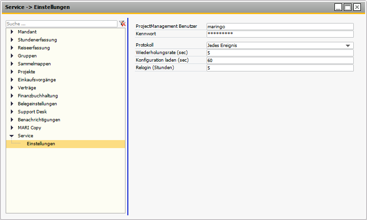This screenshot has width=367, height=220.
Task: Select Einstellungen under Service
Action: click(x=41, y=143)
